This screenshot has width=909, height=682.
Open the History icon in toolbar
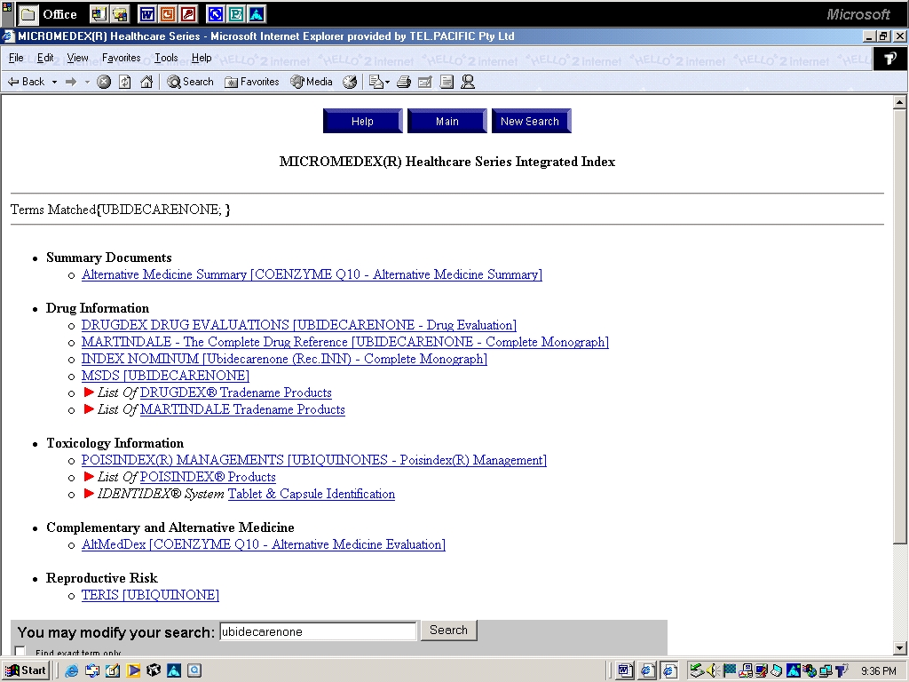[x=350, y=82]
